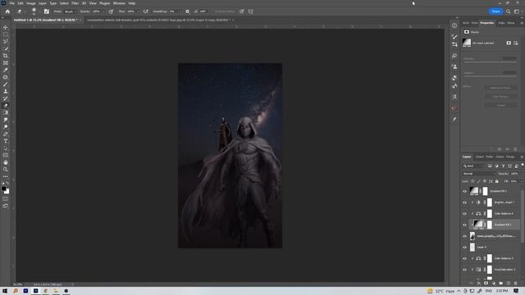Click new fill or adjustment layer icon
Viewport: 525px width, 295px height.
[x=494, y=284]
